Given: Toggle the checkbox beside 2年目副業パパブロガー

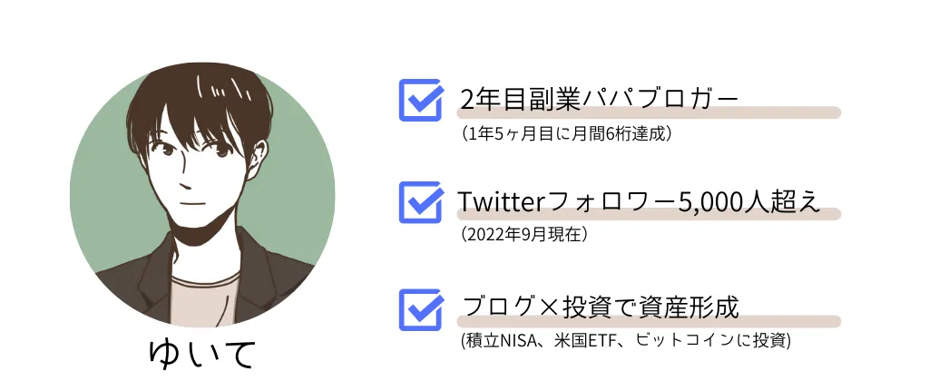Looking at the screenshot, I should coord(421,100).
